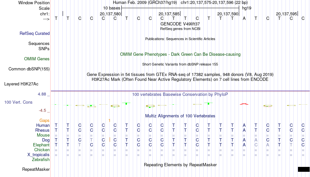The width and height of the screenshot is (310, 177).
Task: Click the RepeatMasker track label
Action: pyautogui.click(x=36, y=169)
